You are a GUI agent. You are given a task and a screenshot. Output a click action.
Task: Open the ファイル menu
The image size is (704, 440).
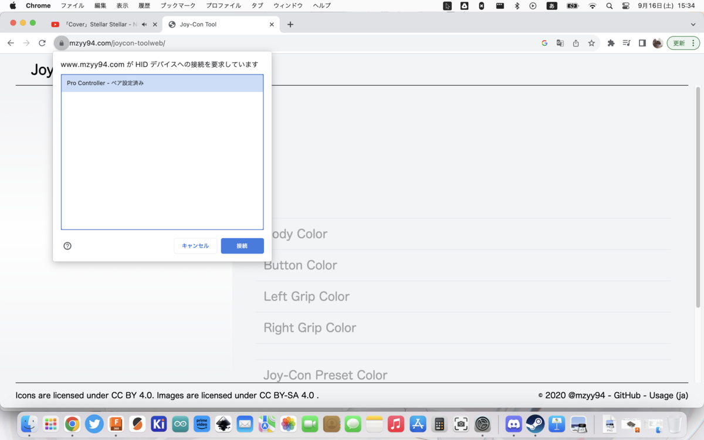72,6
